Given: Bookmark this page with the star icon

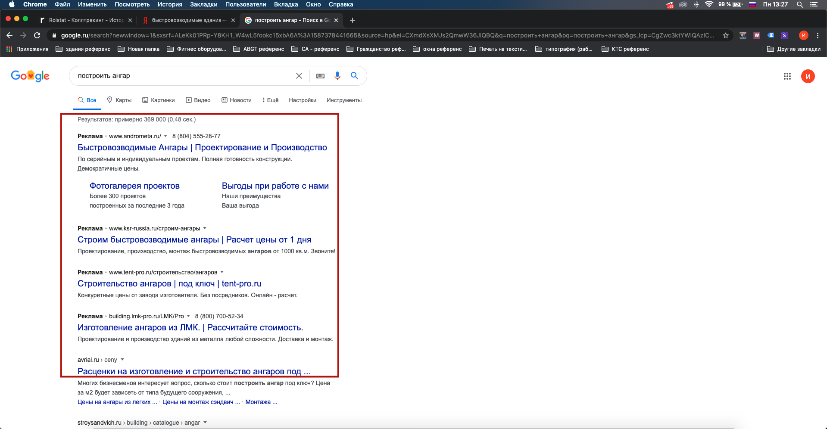Looking at the screenshot, I should point(726,35).
